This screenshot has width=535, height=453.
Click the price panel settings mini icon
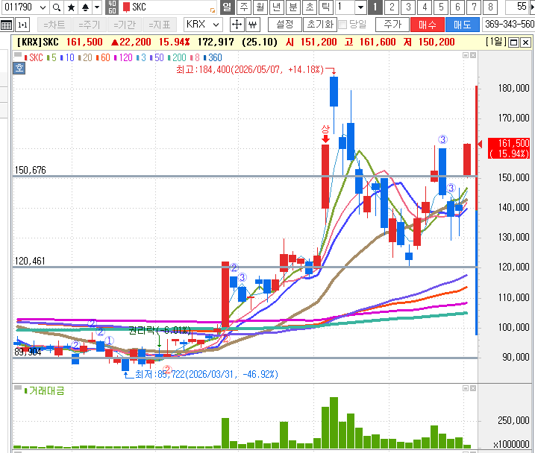pyautogui.click(x=466, y=55)
